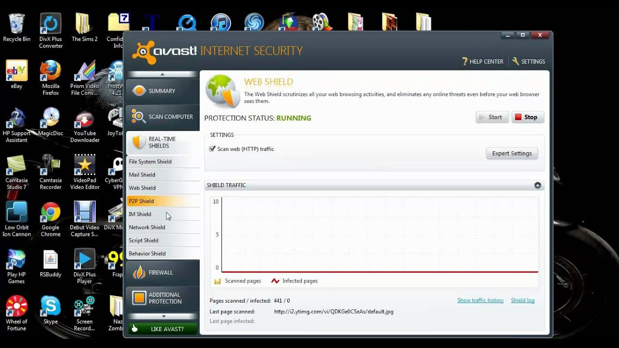619x348 pixels.
Task: Select Network Shield
Action: point(163,227)
